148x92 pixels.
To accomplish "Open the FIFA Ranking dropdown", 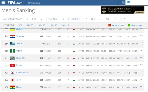I will click(x=35, y=3).
